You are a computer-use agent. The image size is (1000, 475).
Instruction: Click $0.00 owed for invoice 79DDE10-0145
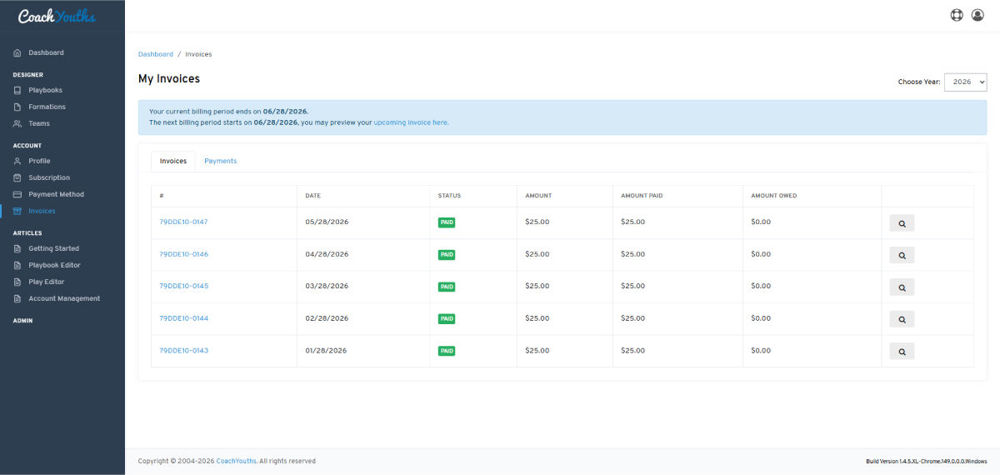(x=761, y=286)
